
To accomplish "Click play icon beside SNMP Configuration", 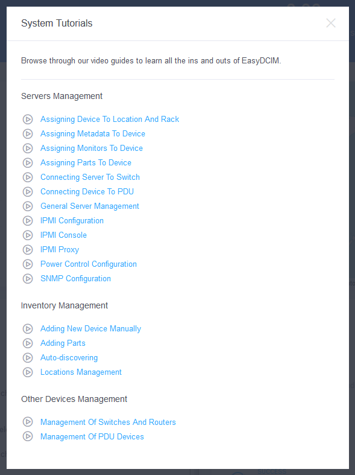I will (x=28, y=279).
